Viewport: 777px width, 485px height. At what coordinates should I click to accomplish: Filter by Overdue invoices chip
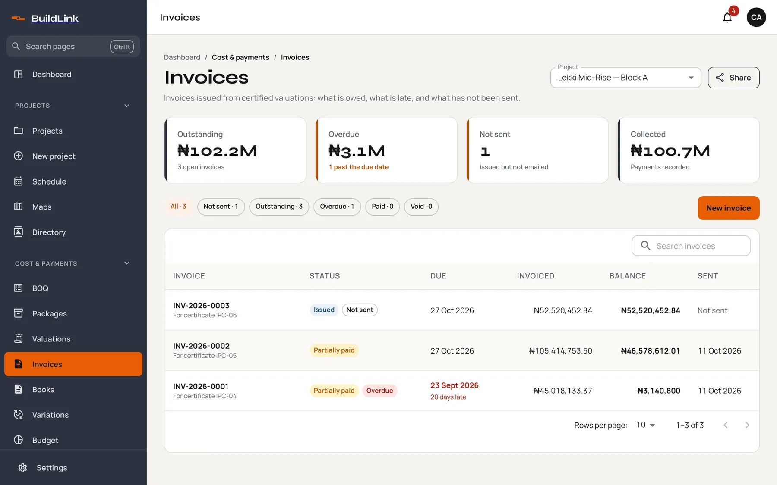tap(337, 207)
